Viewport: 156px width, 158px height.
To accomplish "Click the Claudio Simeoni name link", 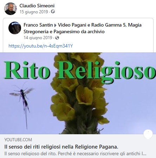I will [x=37, y=6].
